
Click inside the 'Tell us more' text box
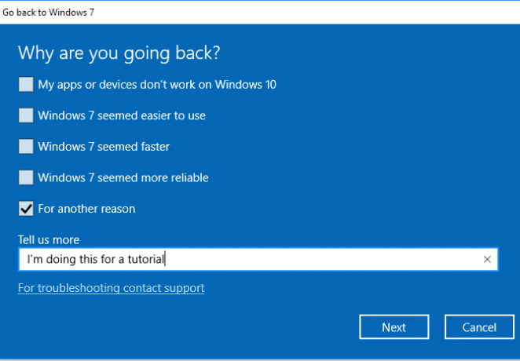(258, 259)
